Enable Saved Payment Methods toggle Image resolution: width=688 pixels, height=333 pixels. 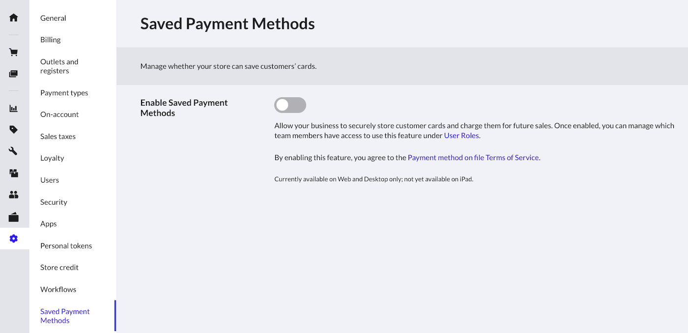pyautogui.click(x=290, y=105)
